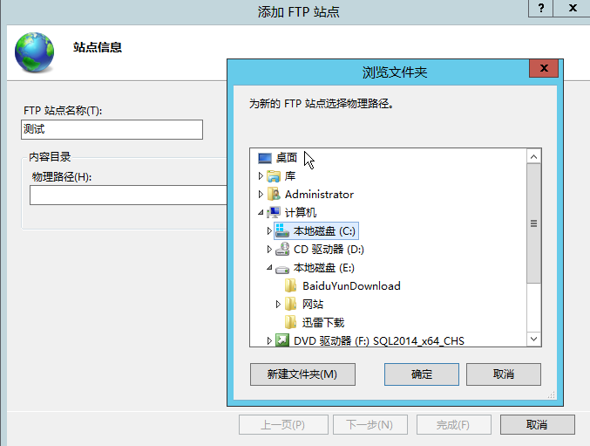The height and width of the screenshot is (446, 590).
Task: Select the Administrator user folder icon
Action: 274,195
